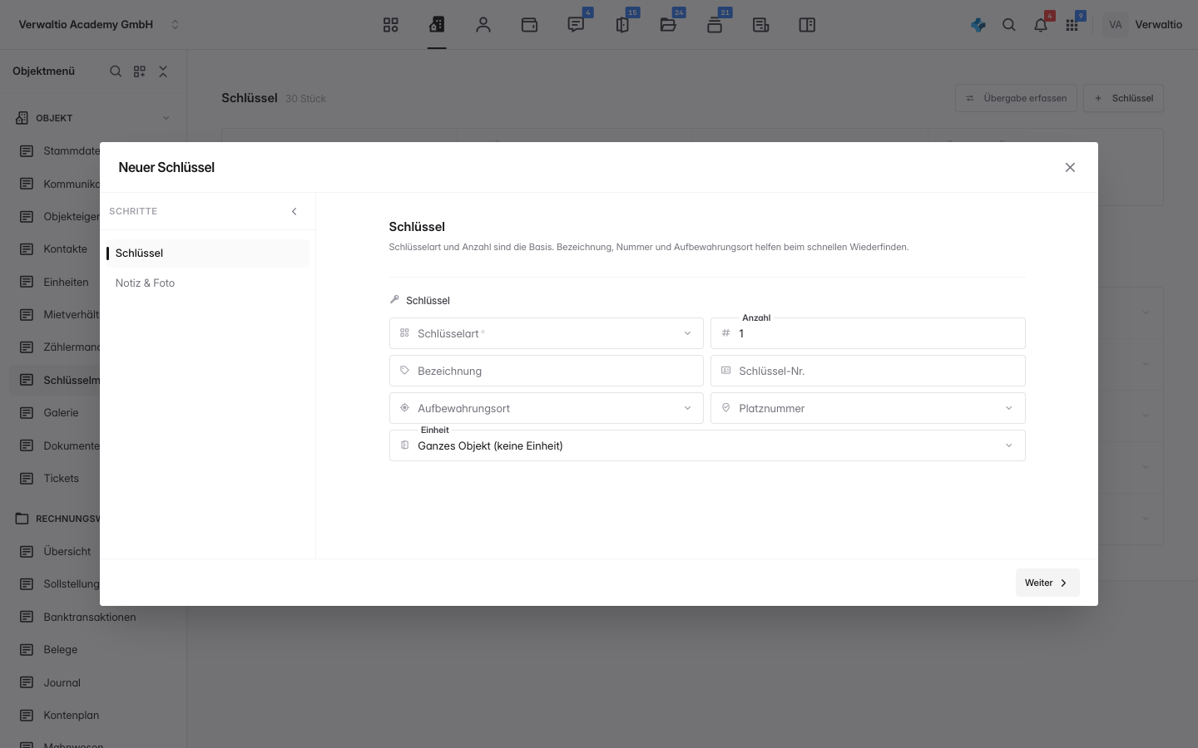Collapse all sections icon in Objektmenü header
The width and height of the screenshot is (1198, 748).
[x=163, y=71]
